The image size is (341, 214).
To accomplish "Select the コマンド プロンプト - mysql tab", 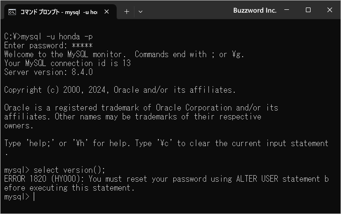I will 59,11.
